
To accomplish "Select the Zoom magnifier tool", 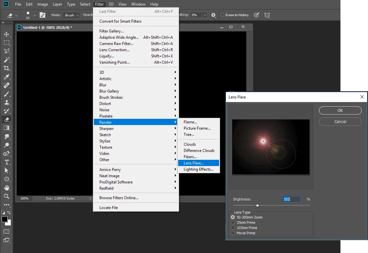I will [x=7, y=196].
